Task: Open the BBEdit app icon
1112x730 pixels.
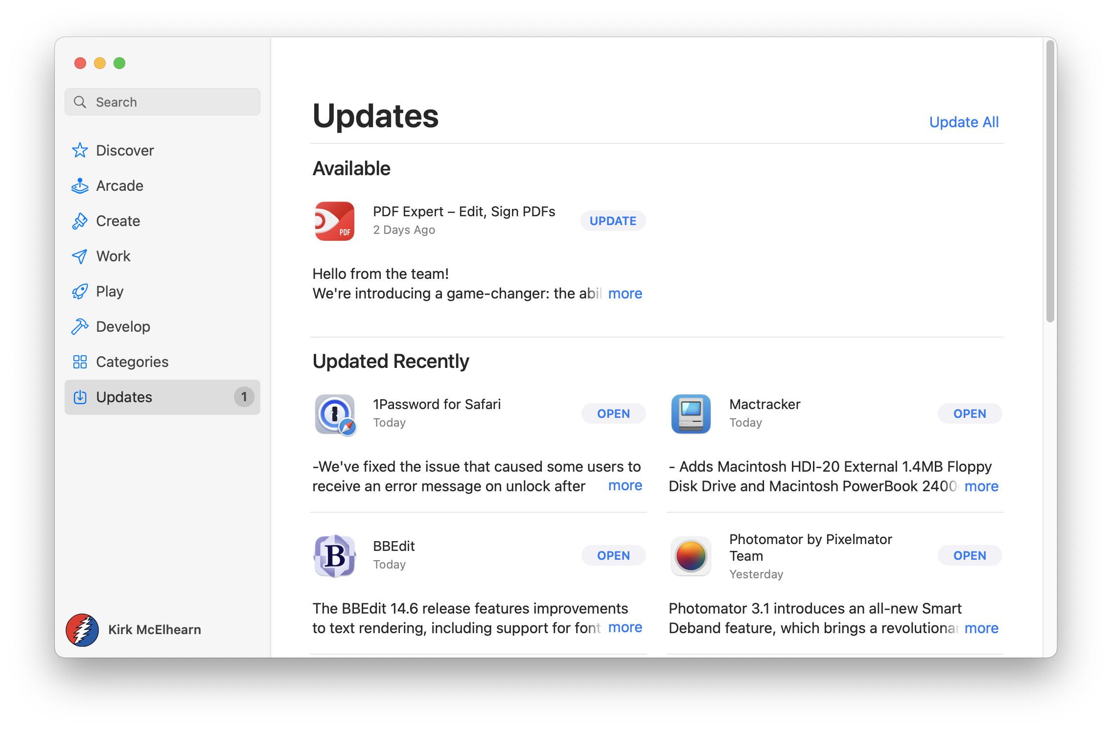Action: click(x=335, y=556)
